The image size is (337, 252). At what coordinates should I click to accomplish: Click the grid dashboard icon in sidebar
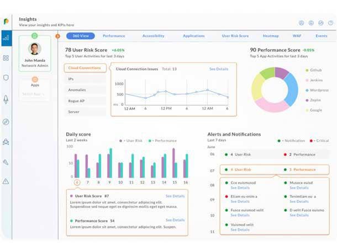click(x=6, y=58)
